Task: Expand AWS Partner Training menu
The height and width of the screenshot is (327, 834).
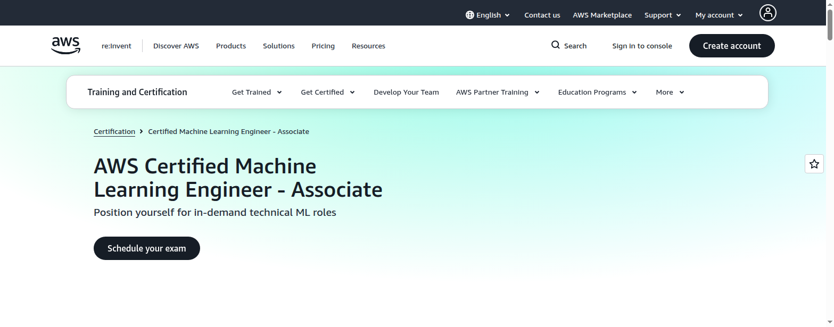Action: 498,92
